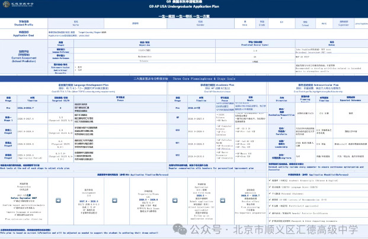Click the arrow leading into the Application stage
This screenshot has width=368, height=239.
click(x=175, y=201)
